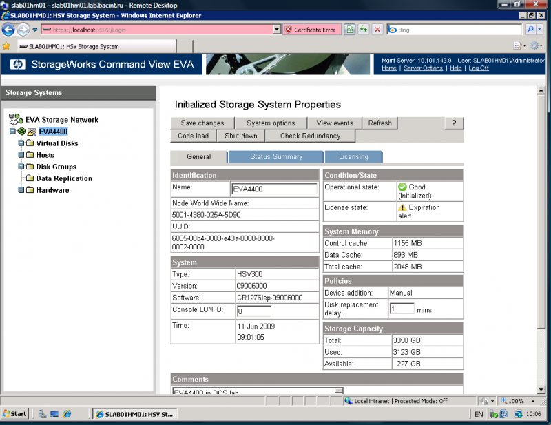Collapse the EVA4400 tree node

tap(12, 132)
